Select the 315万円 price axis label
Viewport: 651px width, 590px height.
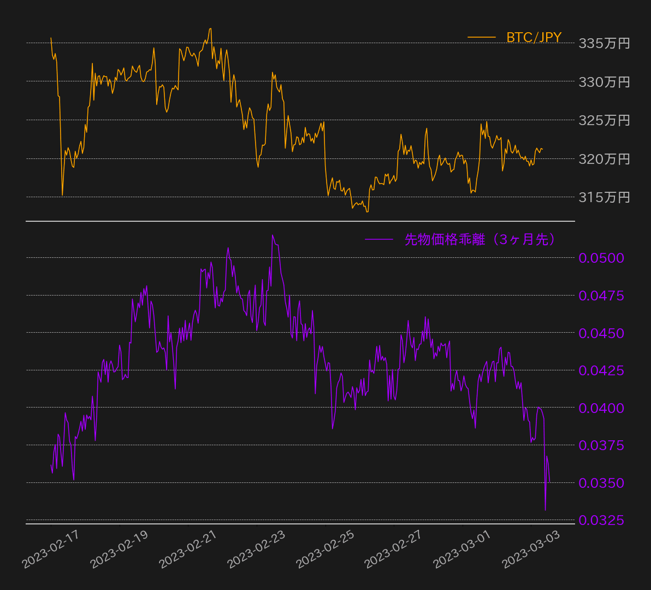[x=604, y=197]
